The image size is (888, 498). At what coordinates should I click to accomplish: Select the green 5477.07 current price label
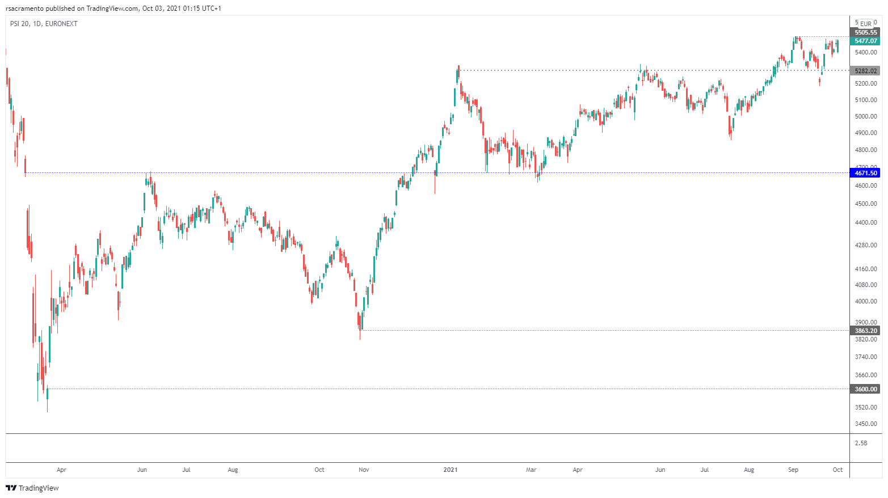tap(865, 41)
